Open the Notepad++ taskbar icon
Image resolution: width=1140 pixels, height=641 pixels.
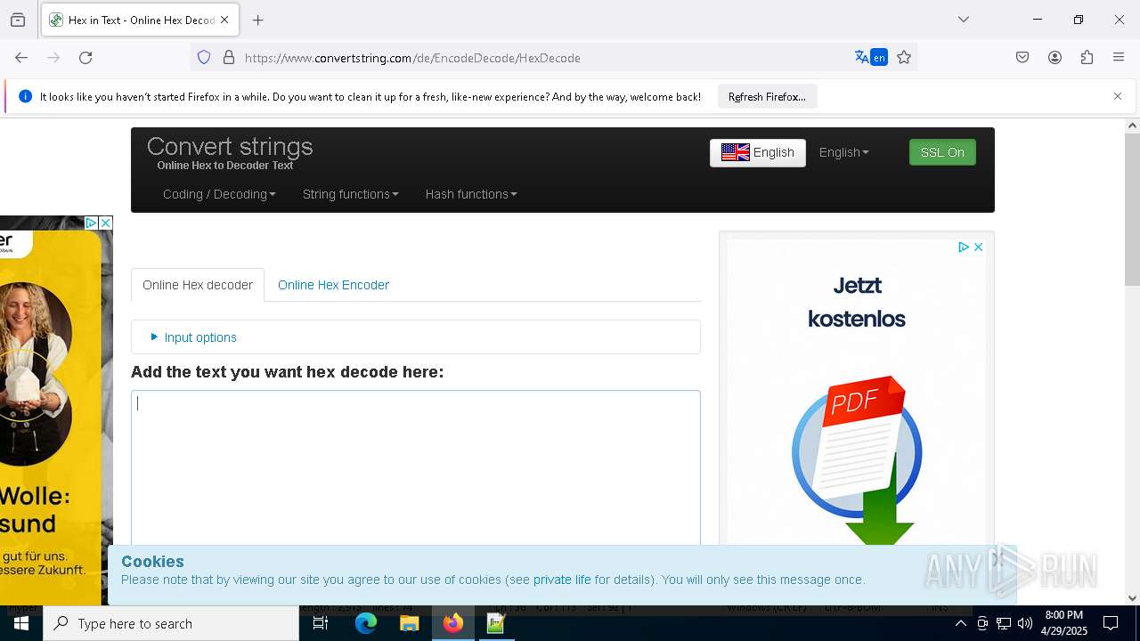tap(496, 623)
